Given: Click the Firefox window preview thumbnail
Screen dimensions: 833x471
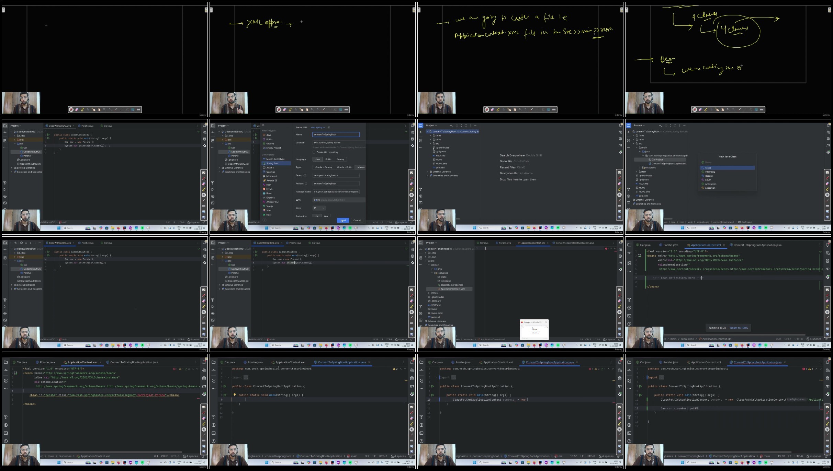Looking at the screenshot, I should click(534, 331).
